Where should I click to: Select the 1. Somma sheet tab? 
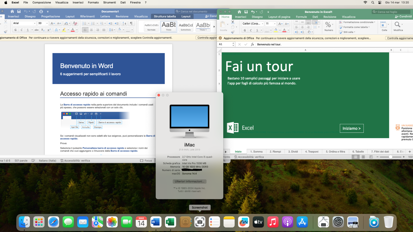pyautogui.click(x=256, y=152)
